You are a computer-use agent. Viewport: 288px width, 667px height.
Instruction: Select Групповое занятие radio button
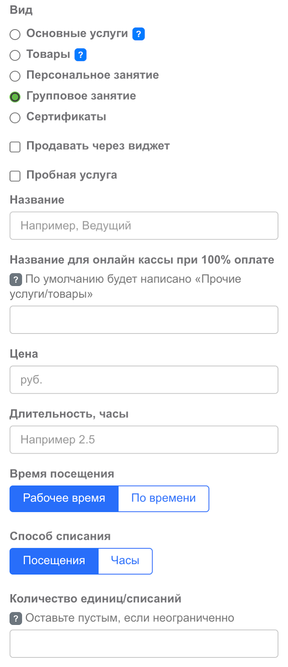(15, 97)
